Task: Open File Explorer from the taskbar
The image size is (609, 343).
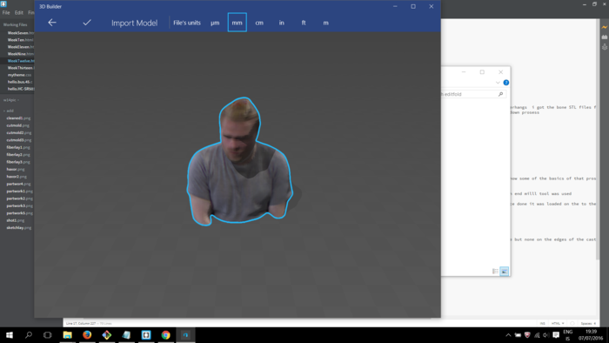Action: pyautogui.click(x=68, y=335)
